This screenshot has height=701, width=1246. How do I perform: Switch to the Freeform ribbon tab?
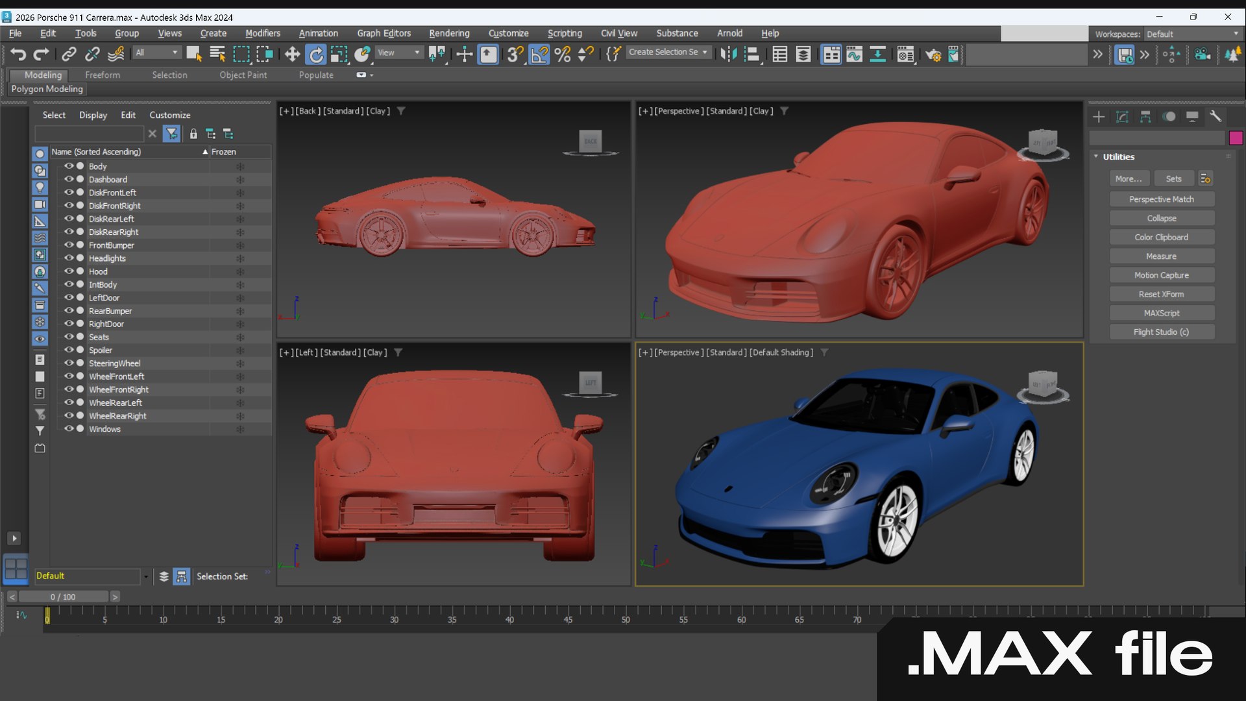[103, 75]
